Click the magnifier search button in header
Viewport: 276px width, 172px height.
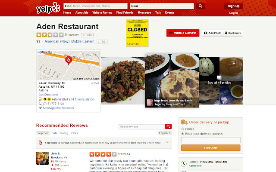pyautogui.click(x=200, y=6)
